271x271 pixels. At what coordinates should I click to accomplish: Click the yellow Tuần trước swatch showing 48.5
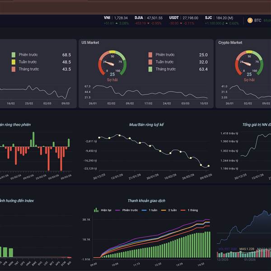[x=14, y=62]
